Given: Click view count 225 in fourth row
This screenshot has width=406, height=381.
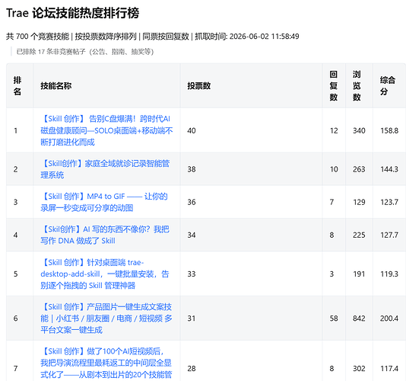Looking at the screenshot, I should tap(359, 235).
